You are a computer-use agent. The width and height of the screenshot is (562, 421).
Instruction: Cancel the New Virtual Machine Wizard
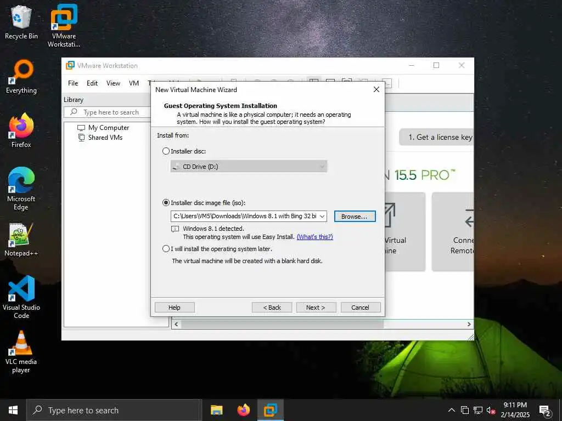360,307
